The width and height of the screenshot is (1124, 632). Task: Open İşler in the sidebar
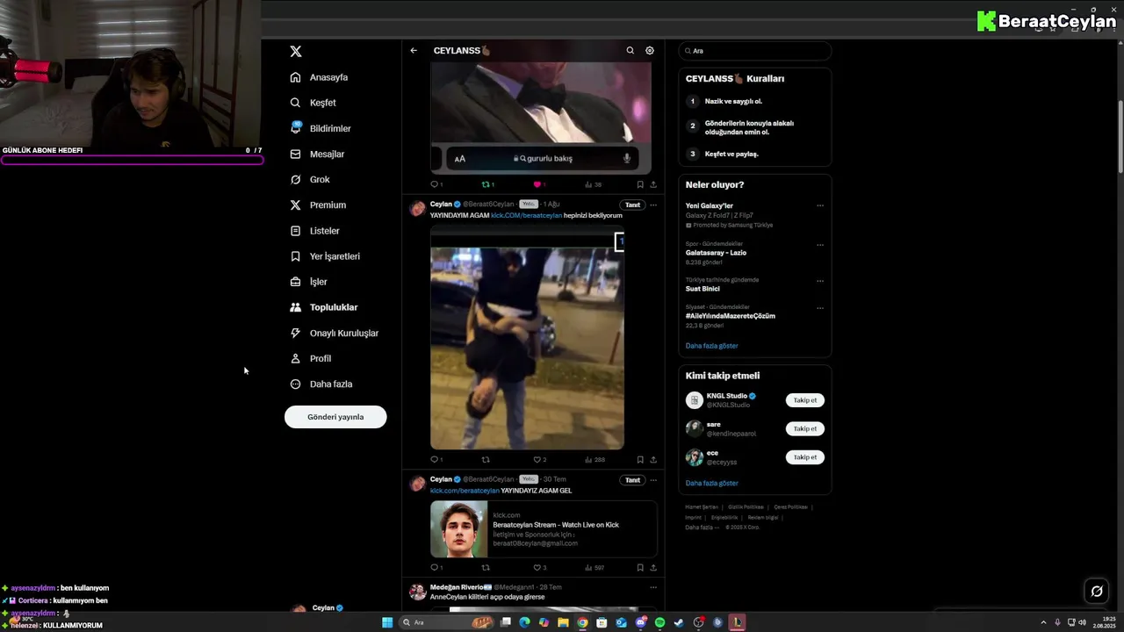pyautogui.click(x=308, y=282)
